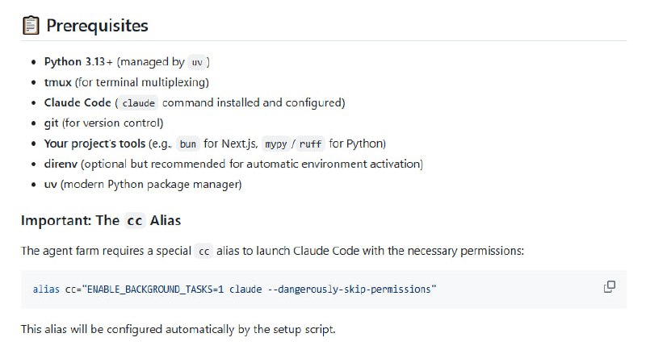Click the "cc" code tag in the agent farm sentence
The height and width of the screenshot is (350, 646).
204,251
